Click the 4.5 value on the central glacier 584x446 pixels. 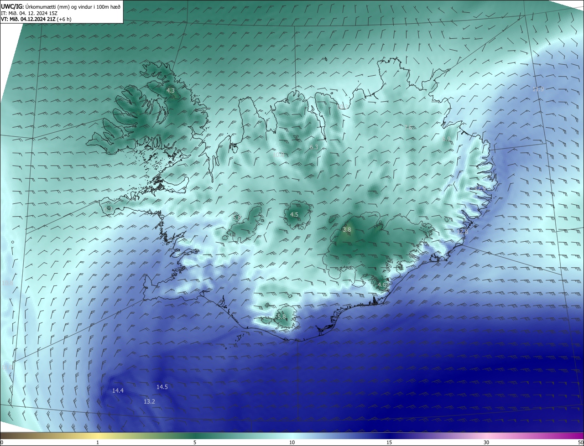click(294, 214)
